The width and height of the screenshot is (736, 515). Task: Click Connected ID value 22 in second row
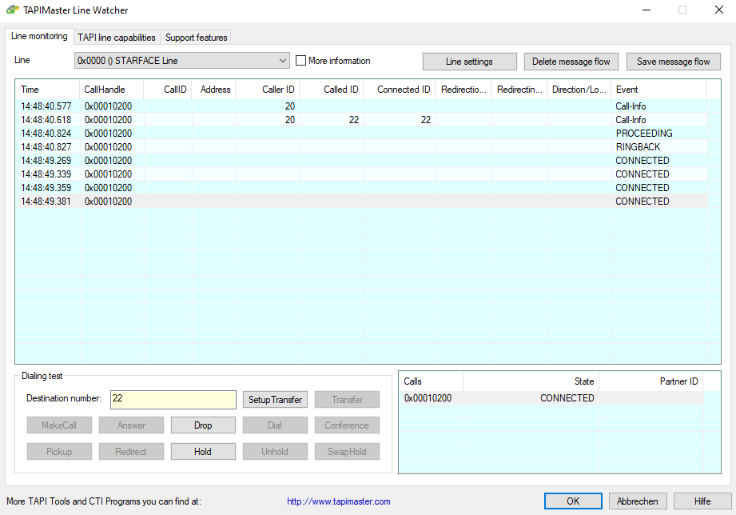click(x=426, y=120)
